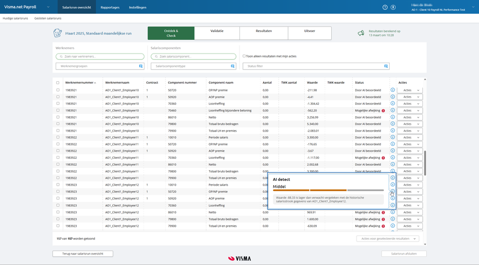The width and height of the screenshot is (479, 265).
Task: Open the Salariscomponenttype lookup icon
Action: pos(233,66)
